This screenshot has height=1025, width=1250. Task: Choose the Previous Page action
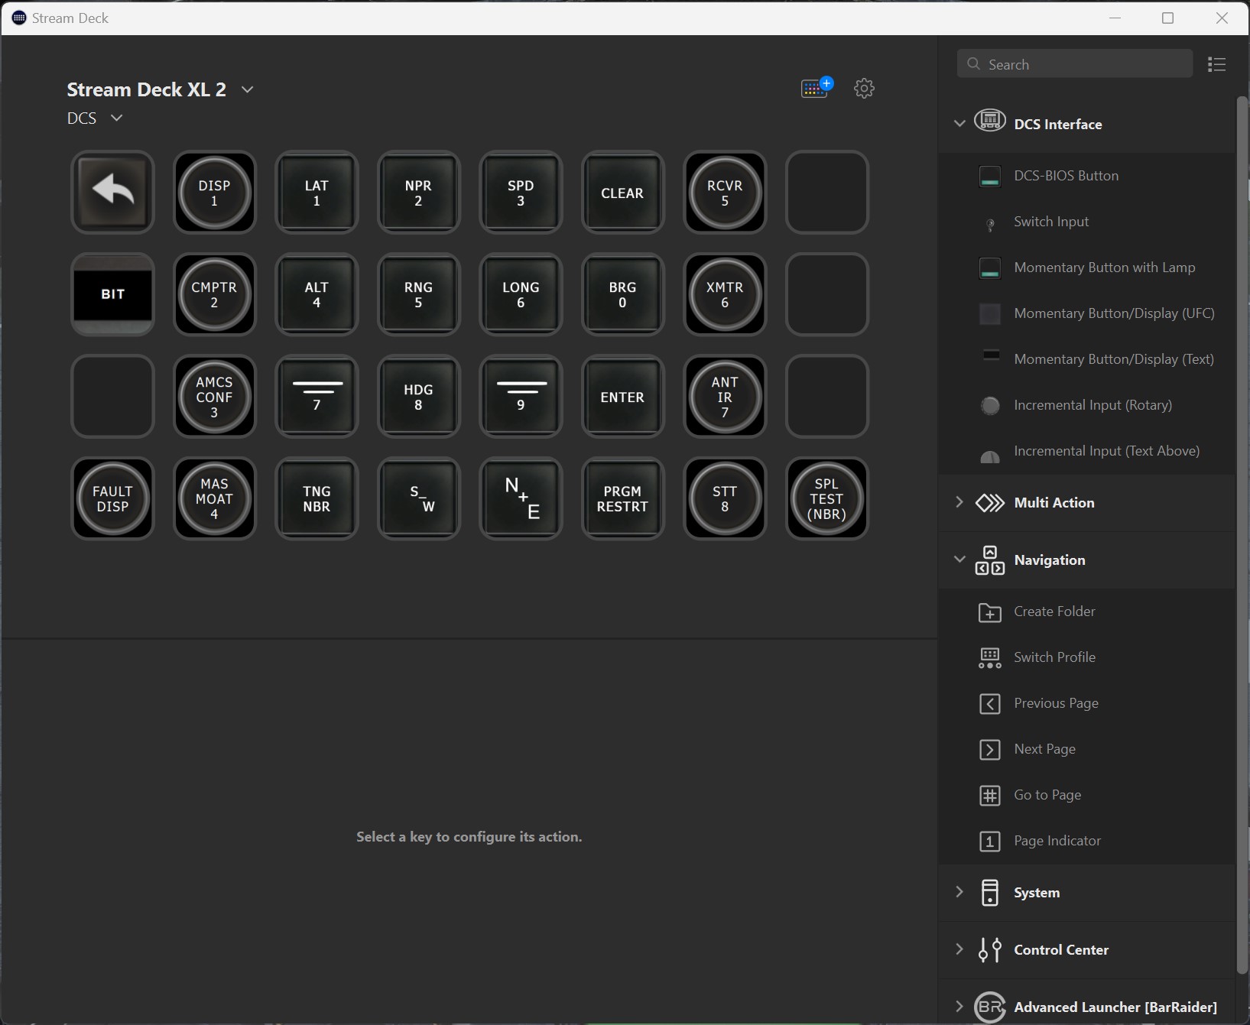pyautogui.click(x=1055, y=703)
